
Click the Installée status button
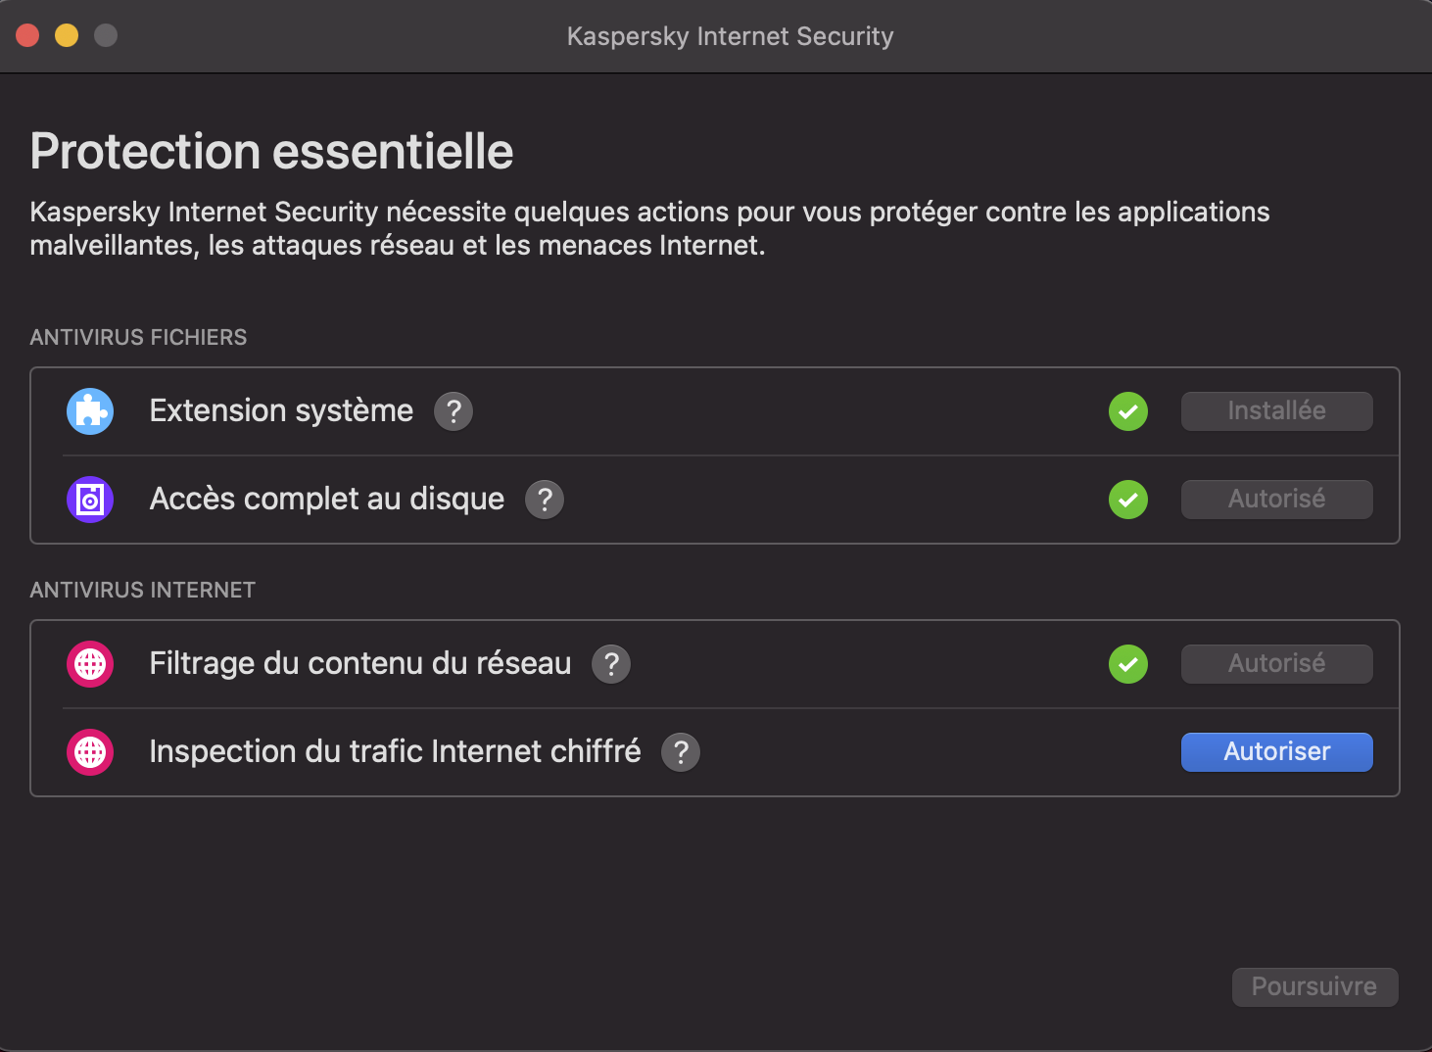(x=1276, y=411)
